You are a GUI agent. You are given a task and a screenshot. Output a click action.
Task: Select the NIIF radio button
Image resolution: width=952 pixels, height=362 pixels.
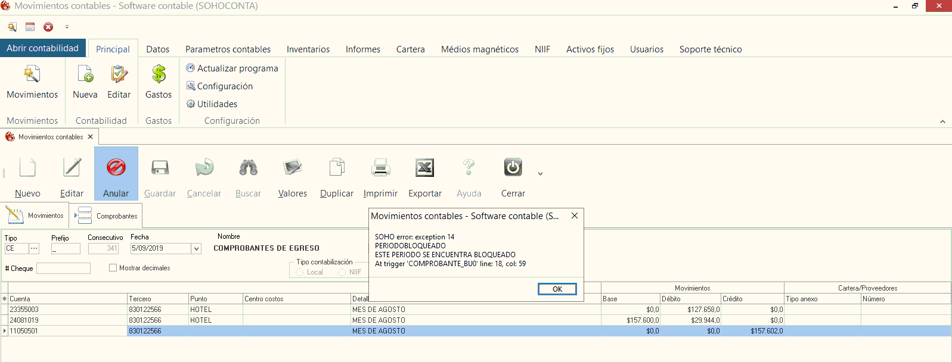click(342, 273)
